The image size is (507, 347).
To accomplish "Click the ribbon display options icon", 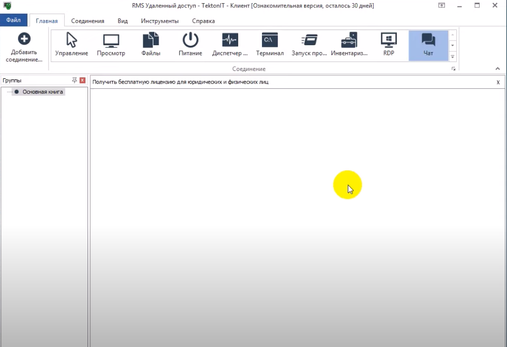I will click(x=441, y=5).
